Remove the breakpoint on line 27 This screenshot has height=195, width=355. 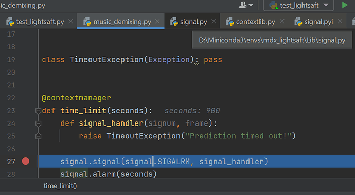26,161
